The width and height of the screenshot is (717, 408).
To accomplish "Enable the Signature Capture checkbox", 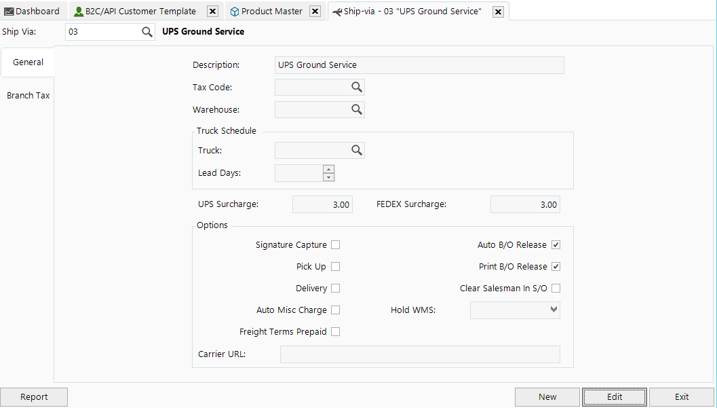I will (335, 244).
